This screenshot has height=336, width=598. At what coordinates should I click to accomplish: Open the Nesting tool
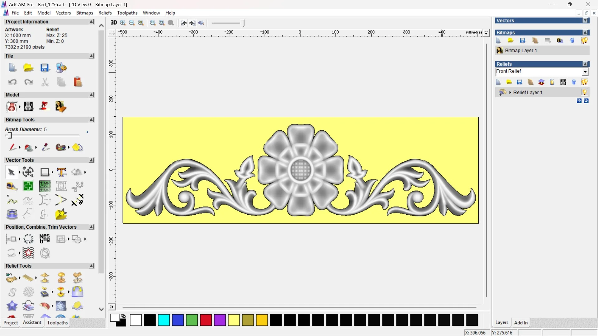[45, 239]
